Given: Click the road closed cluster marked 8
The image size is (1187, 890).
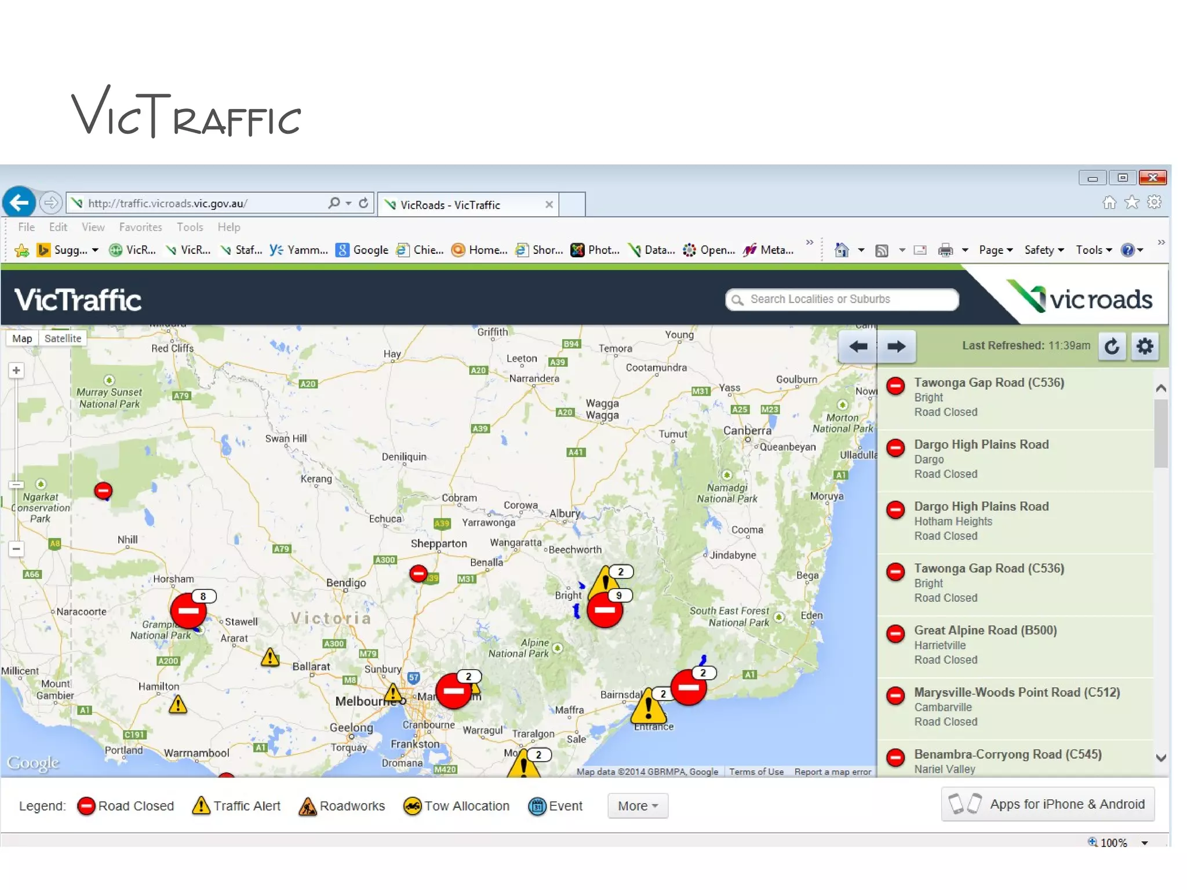Looking at the screenshot, I should 188,611.
